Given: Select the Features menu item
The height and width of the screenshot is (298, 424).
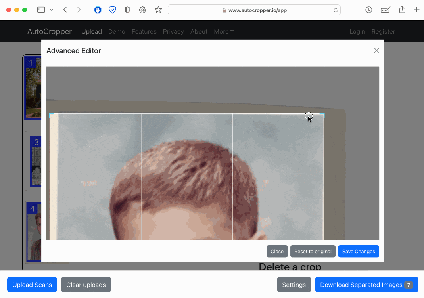Looking at the screenshot, I should [x=144, y=31].
